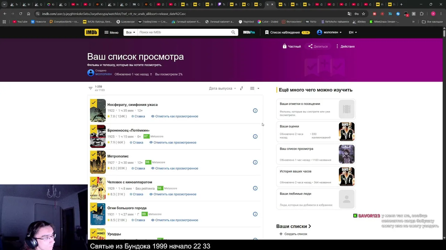Rate Метрополис via Ставка
This screenshot has width=446, height=250.
pos(138,168)
